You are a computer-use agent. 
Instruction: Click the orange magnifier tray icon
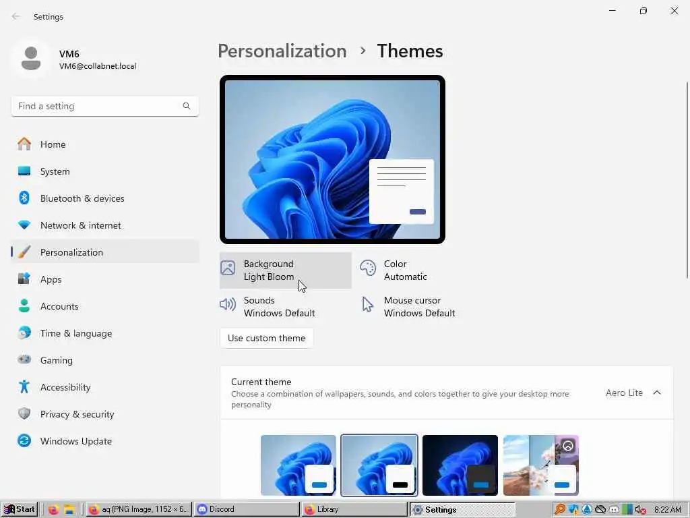560,510
